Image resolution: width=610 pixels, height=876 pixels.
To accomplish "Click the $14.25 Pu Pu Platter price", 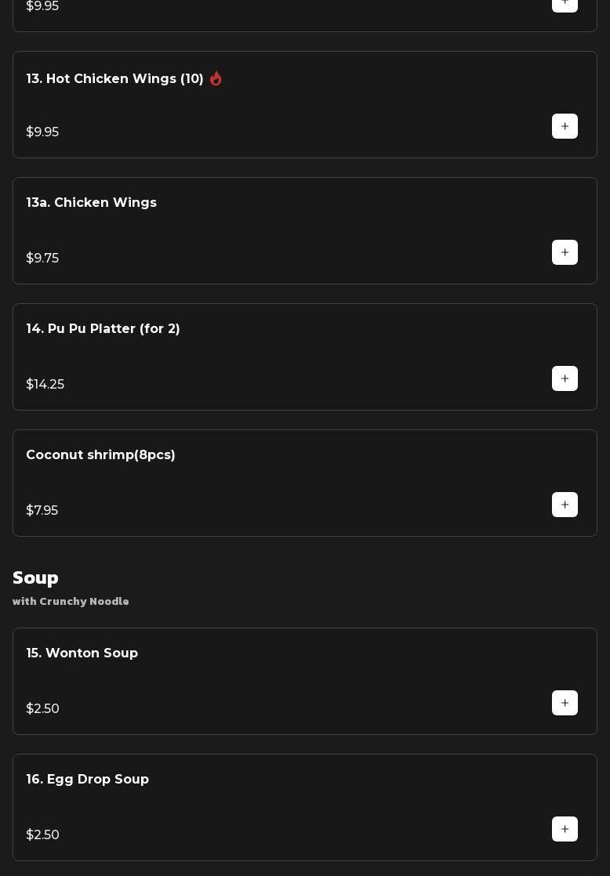I will coord(45,385).
